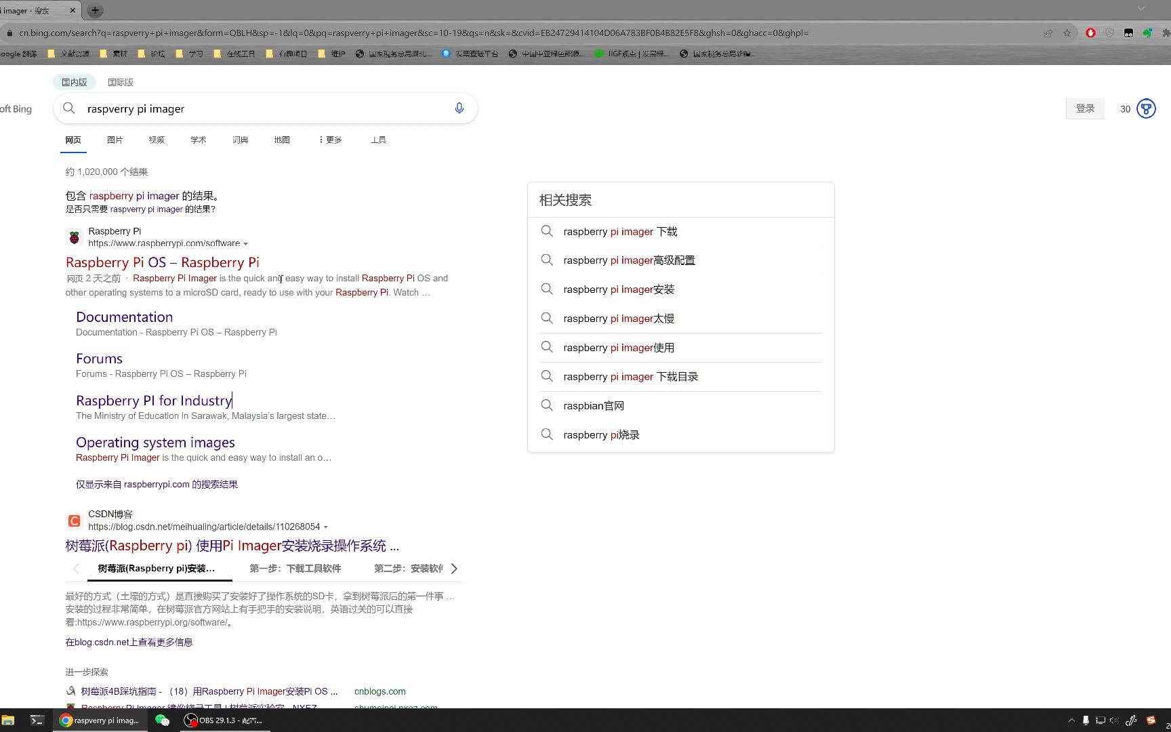This screenshot has height=732, width=1171.
Task: Open the '在线工具' bookmarks folder
Action: click(234, 54)
